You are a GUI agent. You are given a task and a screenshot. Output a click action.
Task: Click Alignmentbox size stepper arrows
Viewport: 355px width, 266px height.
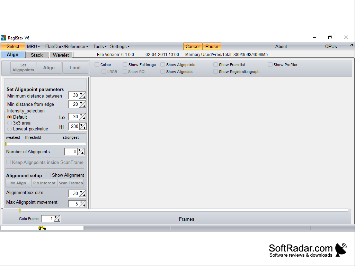[x=83, y=194]
